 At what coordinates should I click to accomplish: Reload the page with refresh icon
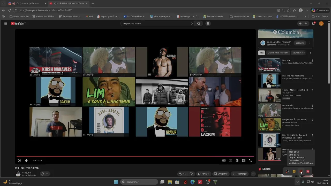tap(10, 10)
